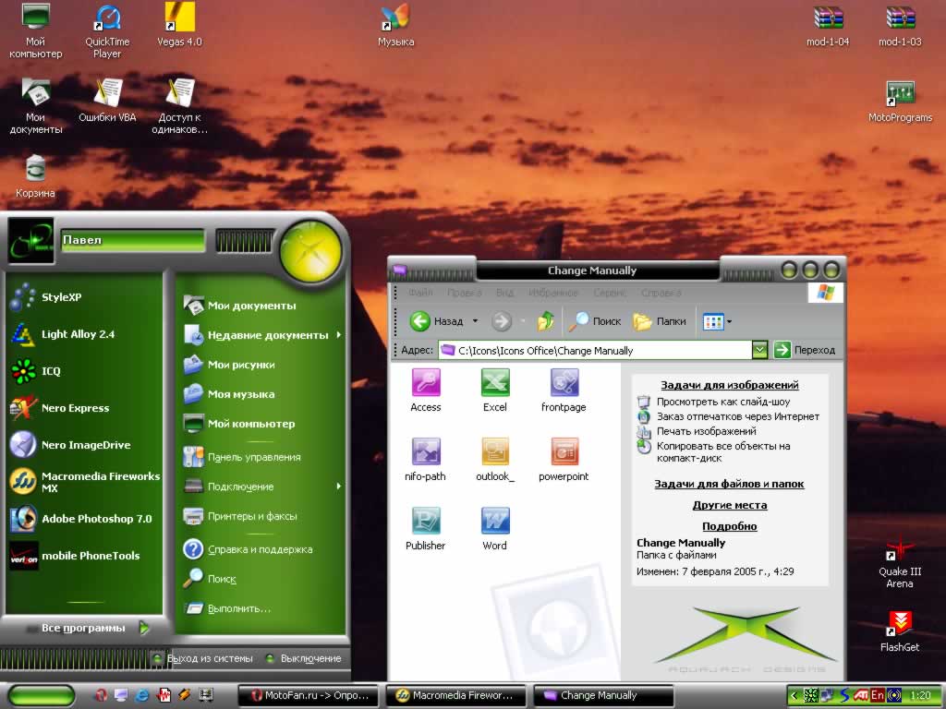Select the MotoPrograms desktop shortcut
This screenshot has width=946, height=709.
(900, 102)
